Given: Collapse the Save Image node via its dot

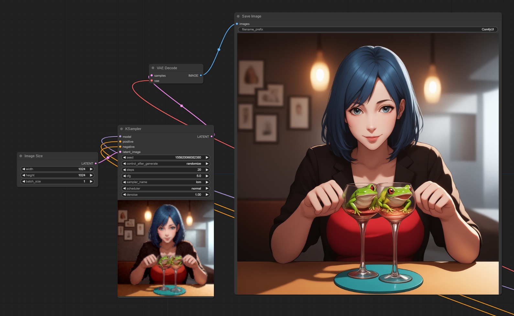Looking at the screenshot, I should tap(238, 16).
